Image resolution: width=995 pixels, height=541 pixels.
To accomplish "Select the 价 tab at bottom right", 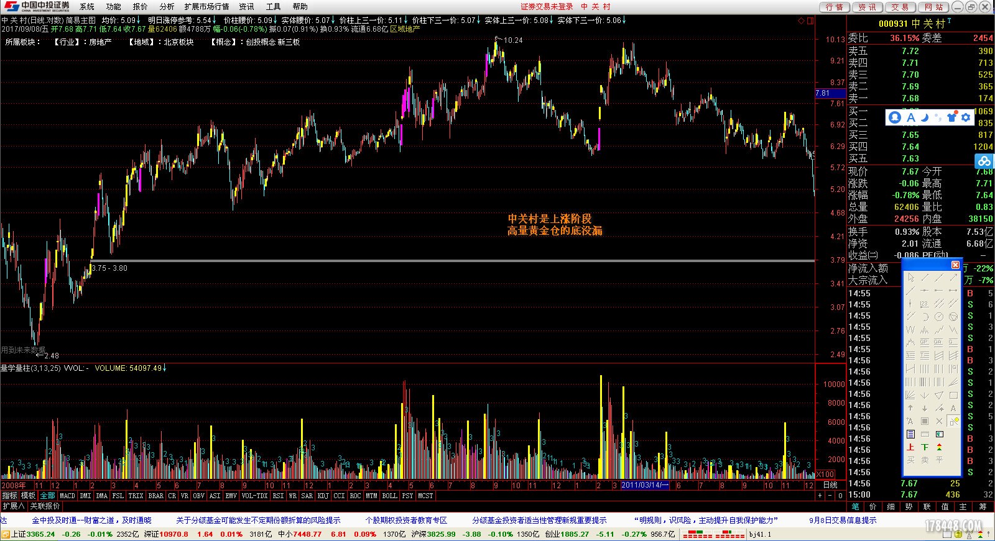I will [x=873, y=507].
